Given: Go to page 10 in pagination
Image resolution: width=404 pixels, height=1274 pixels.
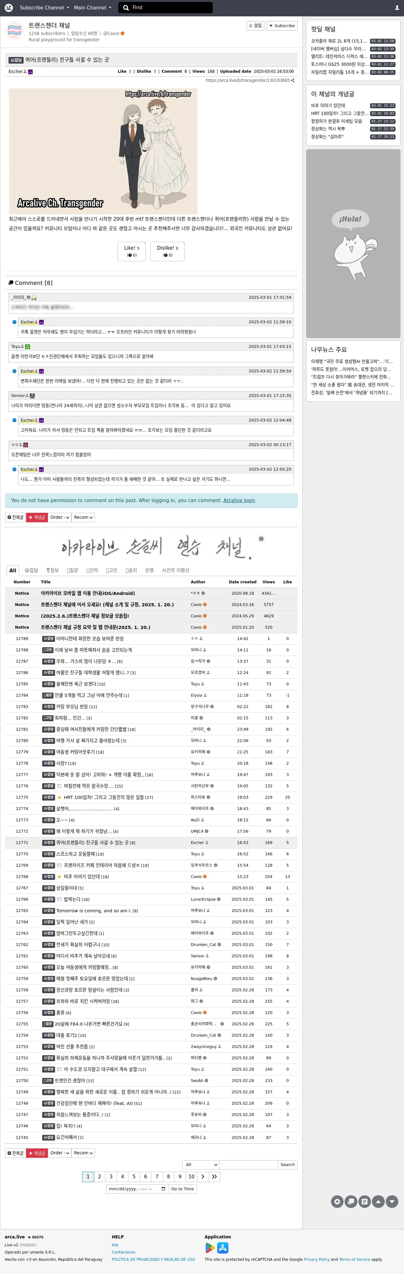Looking at the screenshot, I should (191, 1176).
